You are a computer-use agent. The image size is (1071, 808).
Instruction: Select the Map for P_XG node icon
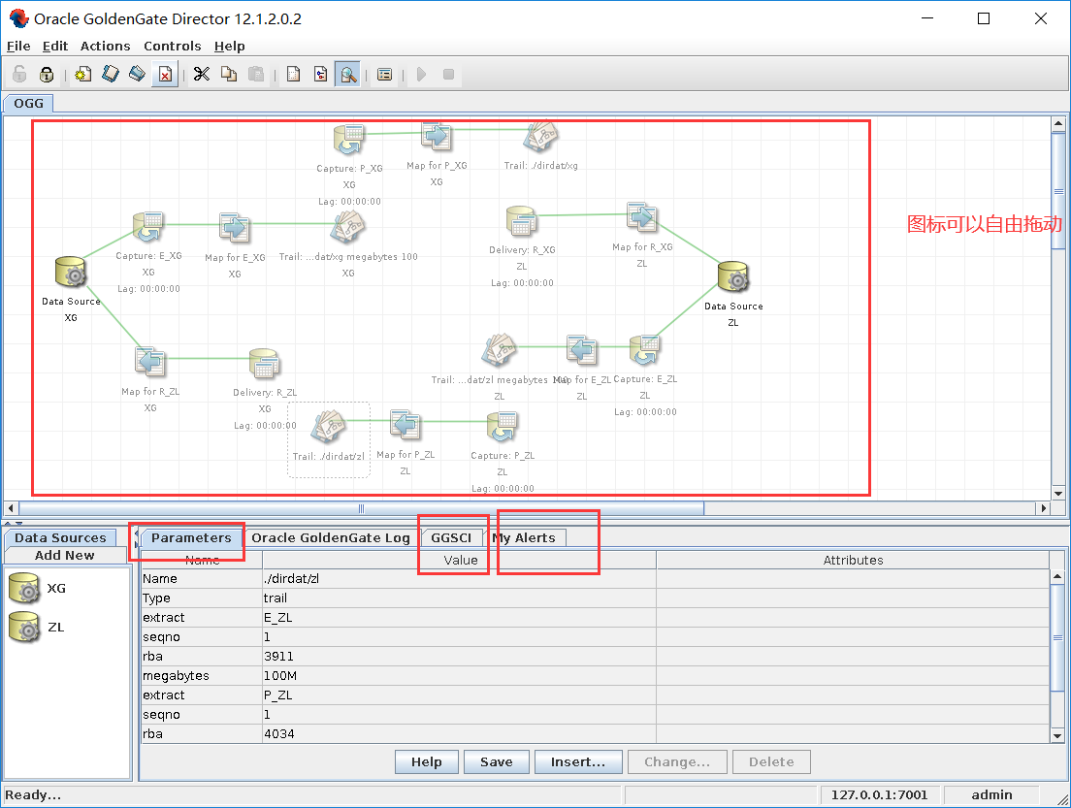pyautogui.click(x=437, y=137)
